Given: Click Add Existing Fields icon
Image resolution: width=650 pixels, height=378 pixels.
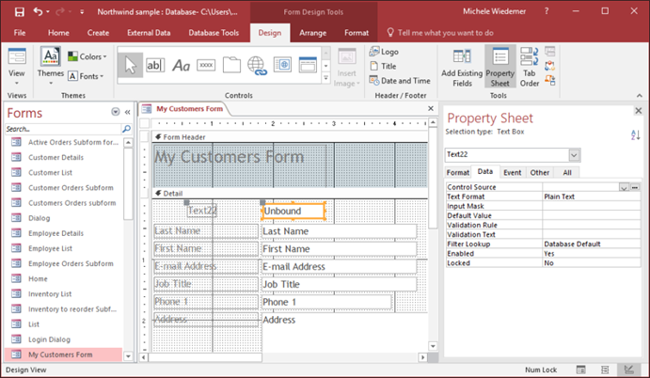Looking at the screenshot, I should coord(462,56).
